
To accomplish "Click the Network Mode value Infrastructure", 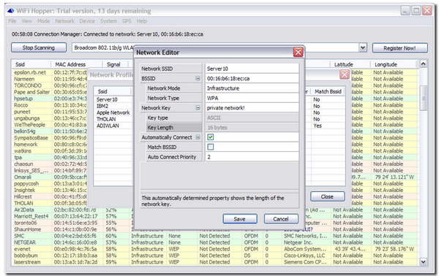I will [x=252, y=88].
